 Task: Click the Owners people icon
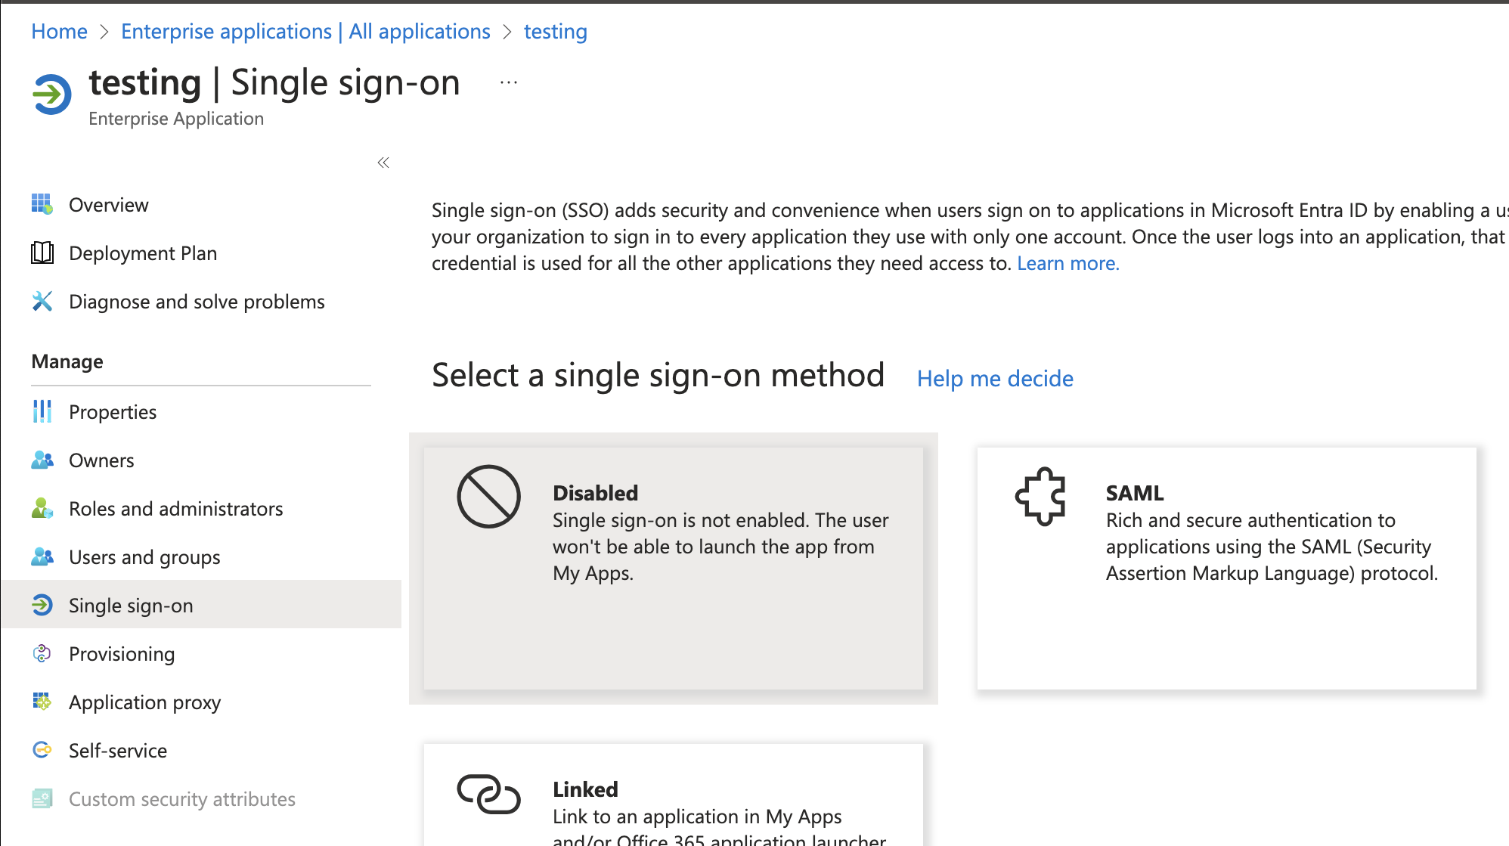pos(42,460)
